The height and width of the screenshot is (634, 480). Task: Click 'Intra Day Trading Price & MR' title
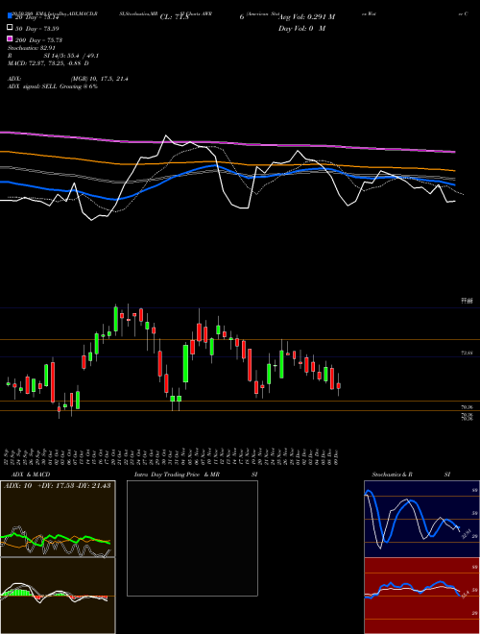click(177, 475)
